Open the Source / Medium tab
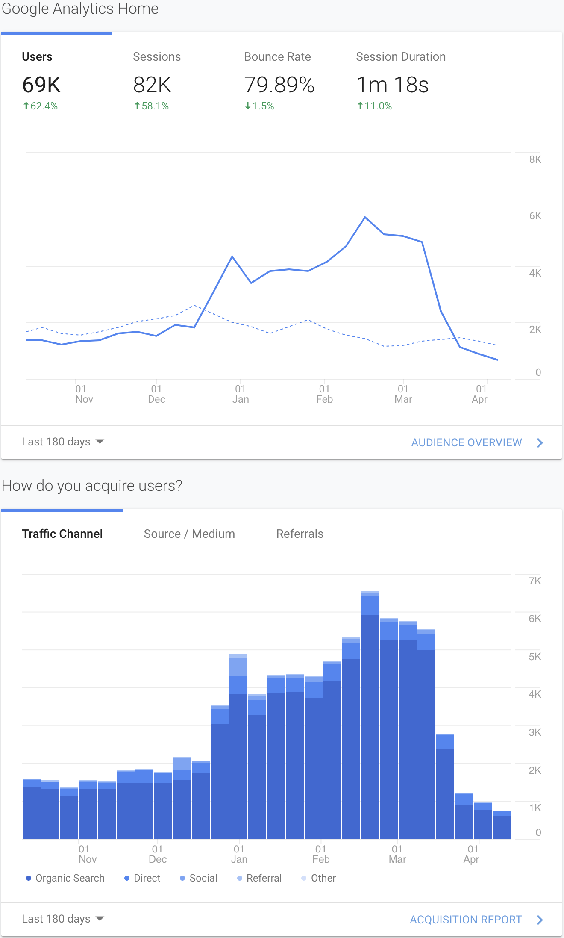 click(x=189, y=534)
